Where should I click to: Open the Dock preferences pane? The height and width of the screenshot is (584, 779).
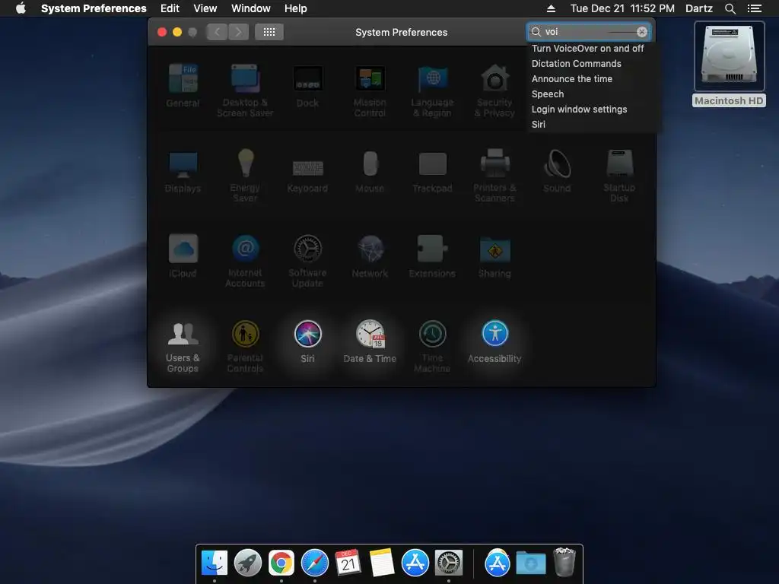click(307, 85)
